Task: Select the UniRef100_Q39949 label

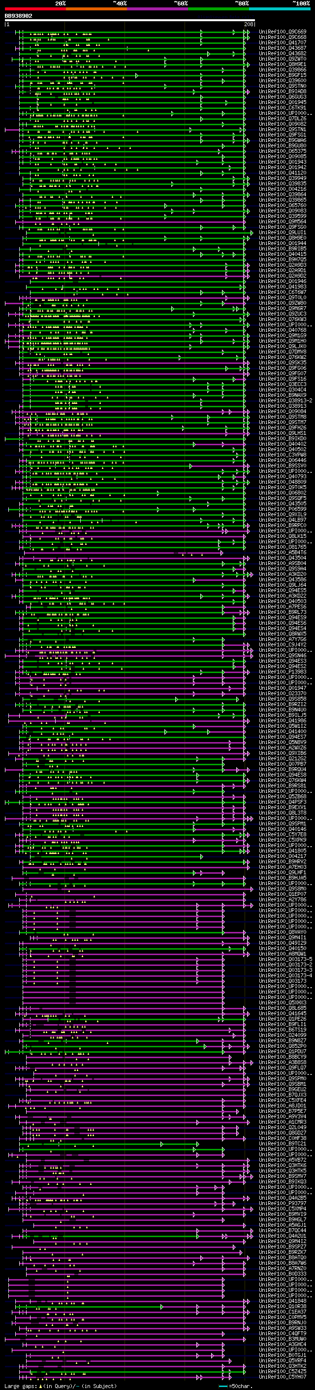Action: pos(283,178)
